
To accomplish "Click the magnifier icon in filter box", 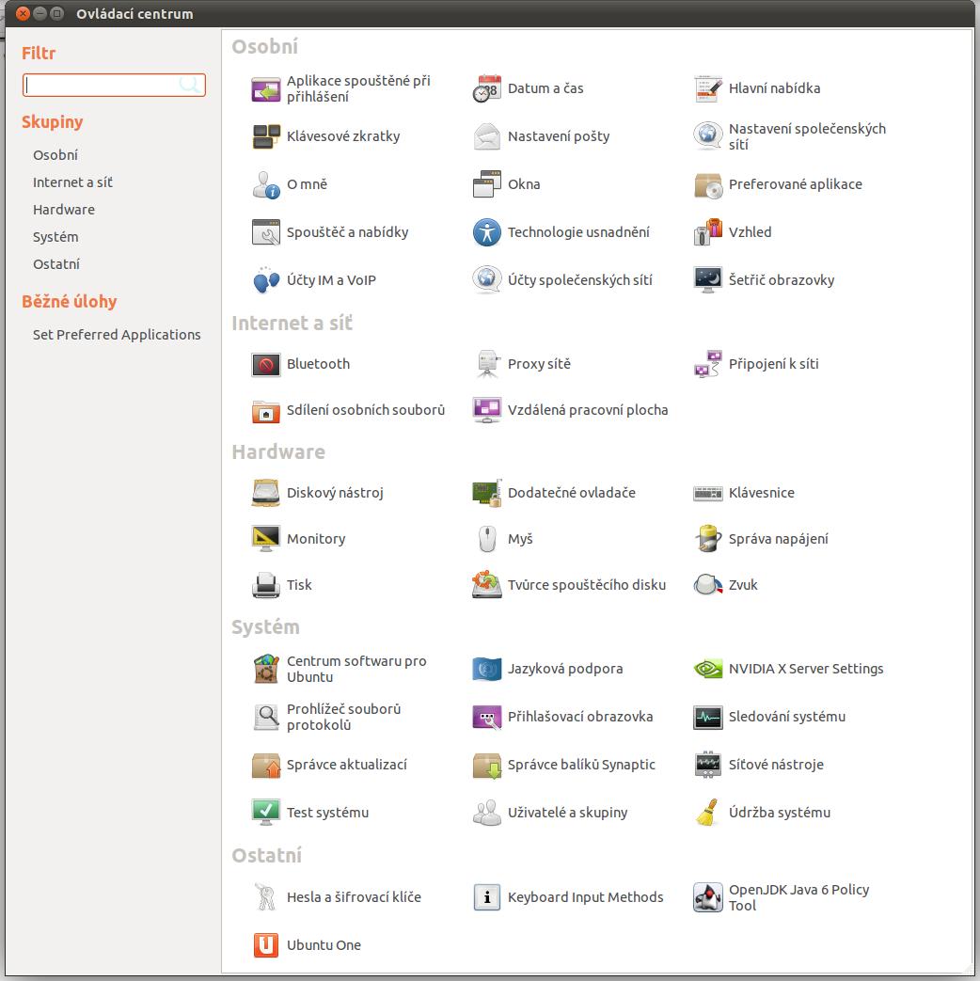I will click(190, 85).
